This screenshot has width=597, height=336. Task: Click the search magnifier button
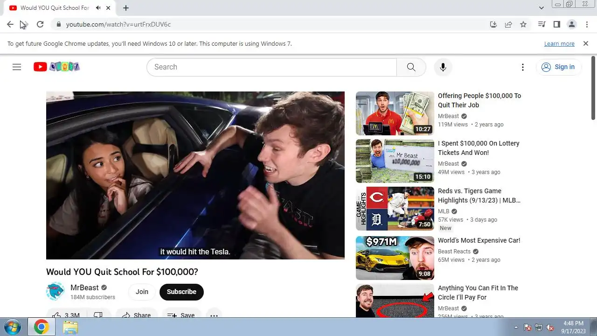point(411,67)
